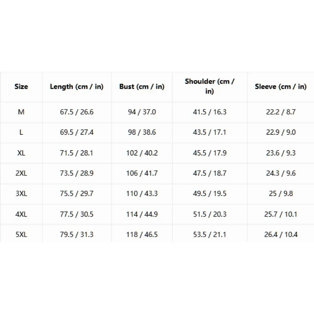The height and width of the screenshot is (314, 314).
Task: Click the 45.5 / 17.9 shoulder cell
Action: (x=210, y=153)
